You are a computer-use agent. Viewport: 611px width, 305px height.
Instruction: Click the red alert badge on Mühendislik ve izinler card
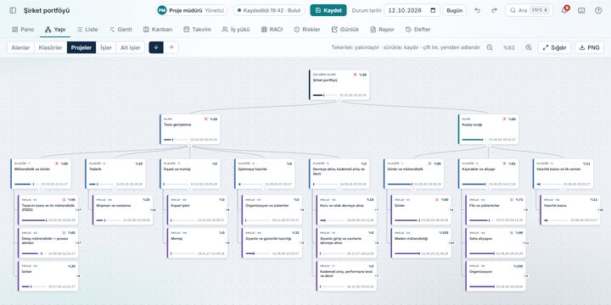(x=57, y=164)
